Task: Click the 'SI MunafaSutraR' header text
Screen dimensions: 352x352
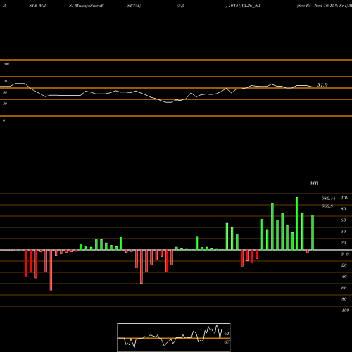Action: click(x=87, y=6)
